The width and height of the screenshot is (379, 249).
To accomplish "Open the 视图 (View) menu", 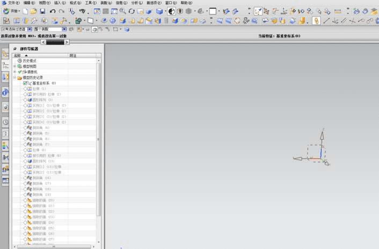I will pyautogui.click(x=45, y=3).
